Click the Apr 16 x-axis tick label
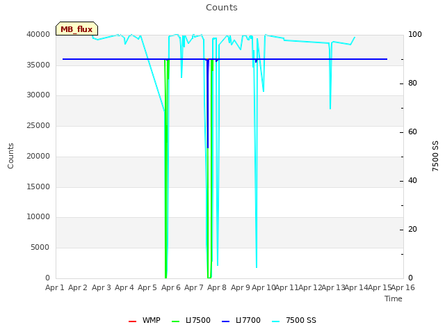The width and height of the screenshot is (445, 334). pos(403,287)
